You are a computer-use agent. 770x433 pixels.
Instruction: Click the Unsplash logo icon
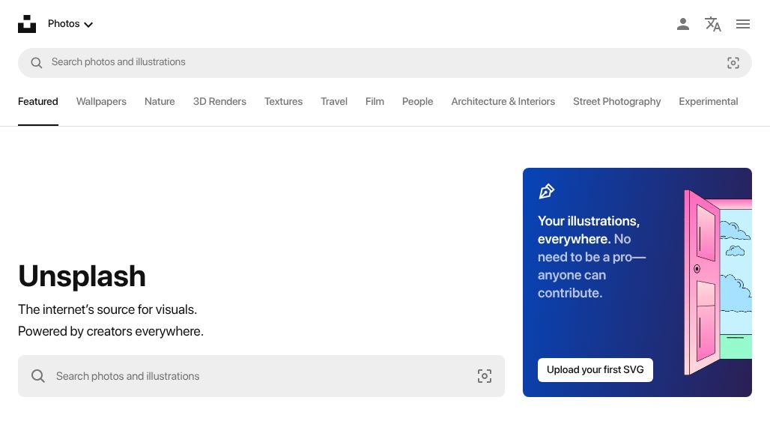click(27, 24)
